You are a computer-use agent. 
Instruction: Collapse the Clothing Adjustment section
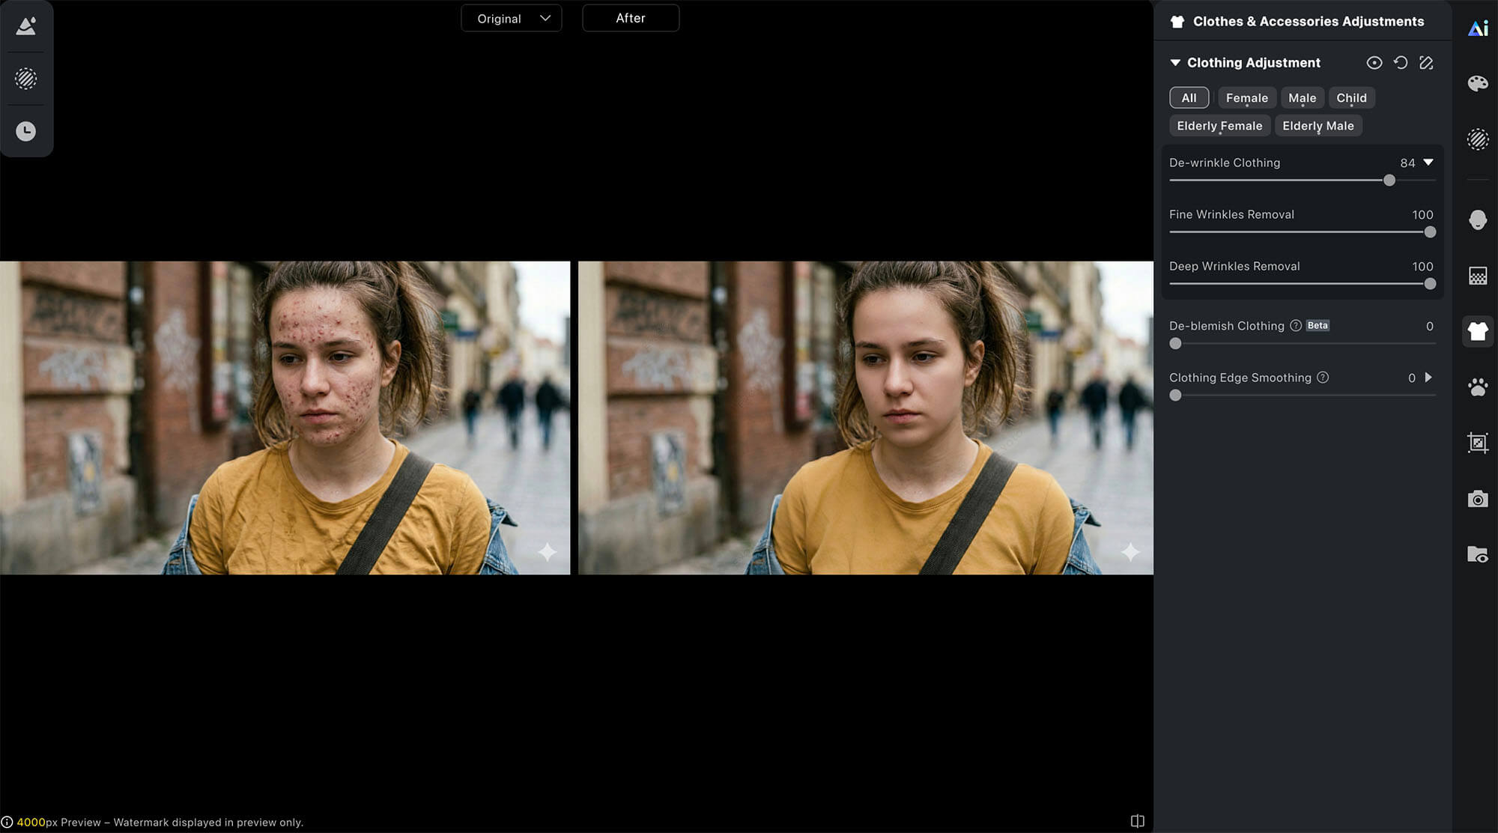[x=1175, y=63]
